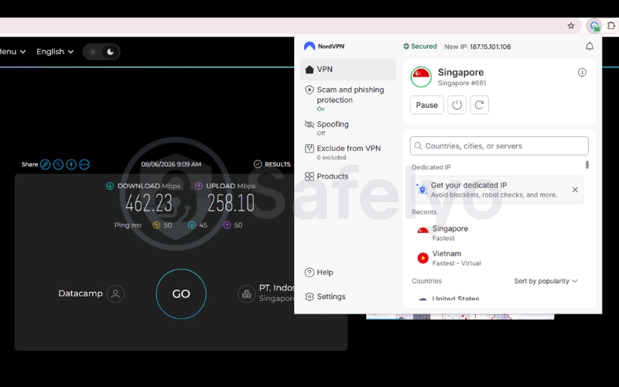
Task: Click the upload speed value 258.10
Action: pos(231,203)
